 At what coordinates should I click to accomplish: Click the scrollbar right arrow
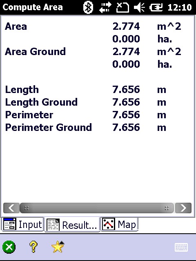183,208
